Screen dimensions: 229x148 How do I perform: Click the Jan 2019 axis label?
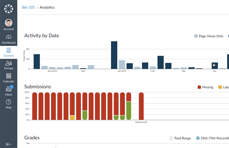point(122,71)
